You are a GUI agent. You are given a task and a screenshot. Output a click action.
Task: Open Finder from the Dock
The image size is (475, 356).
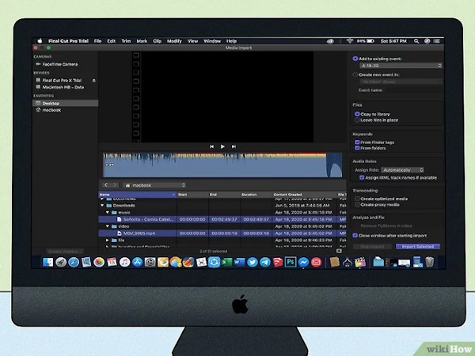[48, 261]
